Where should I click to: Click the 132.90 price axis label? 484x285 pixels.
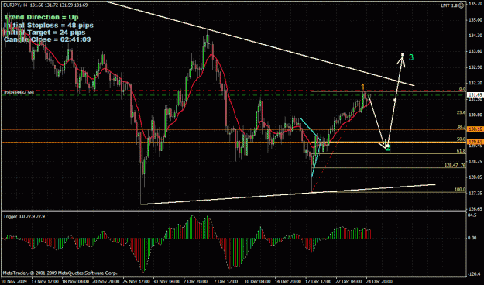[x=475, y=67]
